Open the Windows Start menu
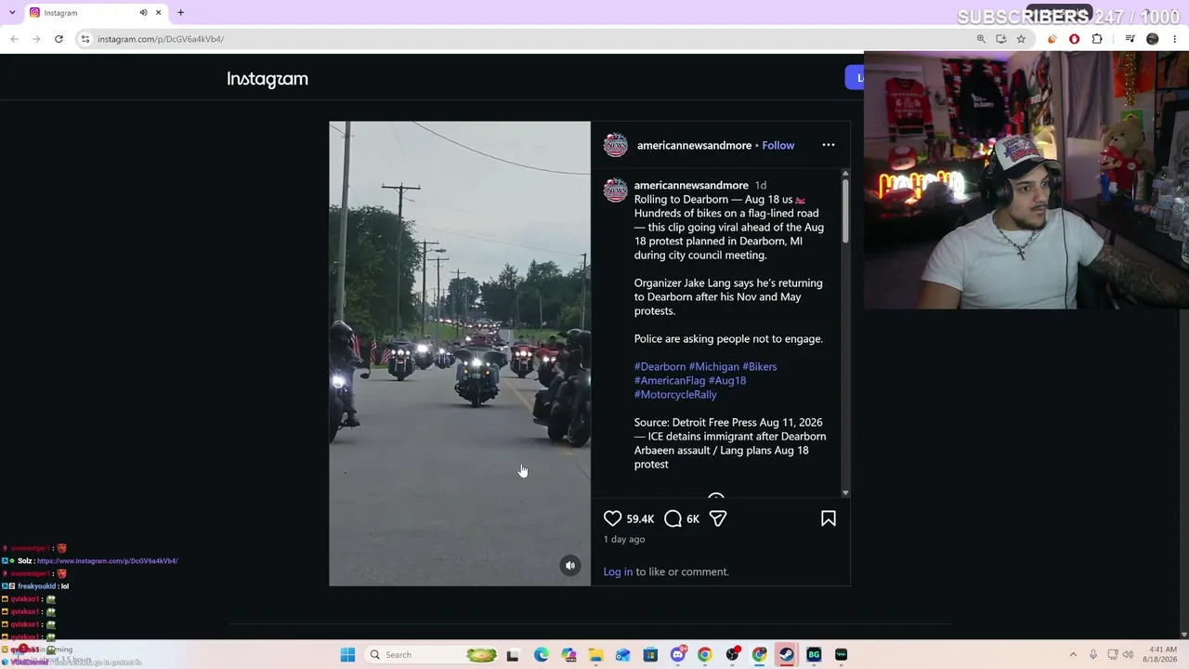This screenshot has height=669, width=1189. click(x=347, y=655)
